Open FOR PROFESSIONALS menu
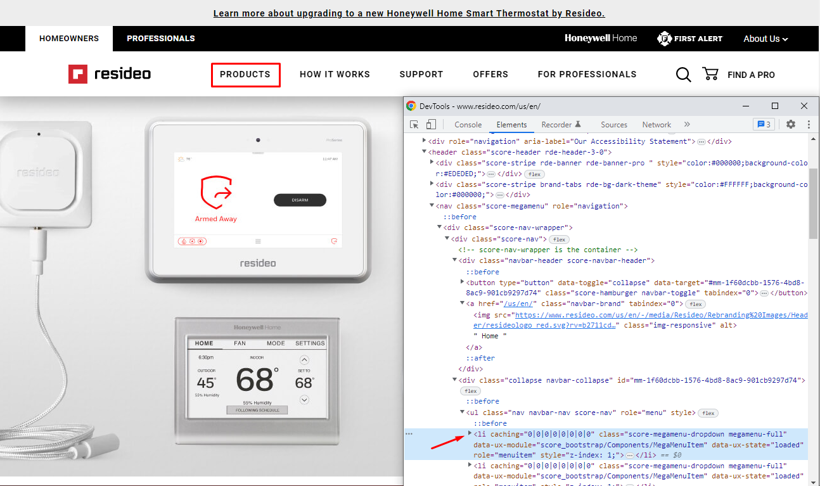The image size is (820, 486). coord(587,75)
